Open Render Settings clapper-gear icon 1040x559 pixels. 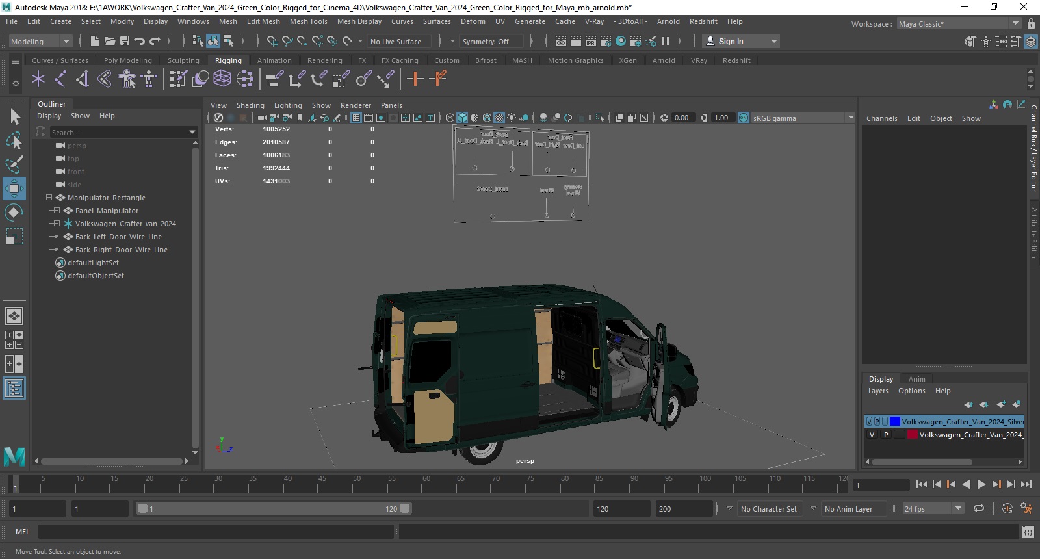606,41
